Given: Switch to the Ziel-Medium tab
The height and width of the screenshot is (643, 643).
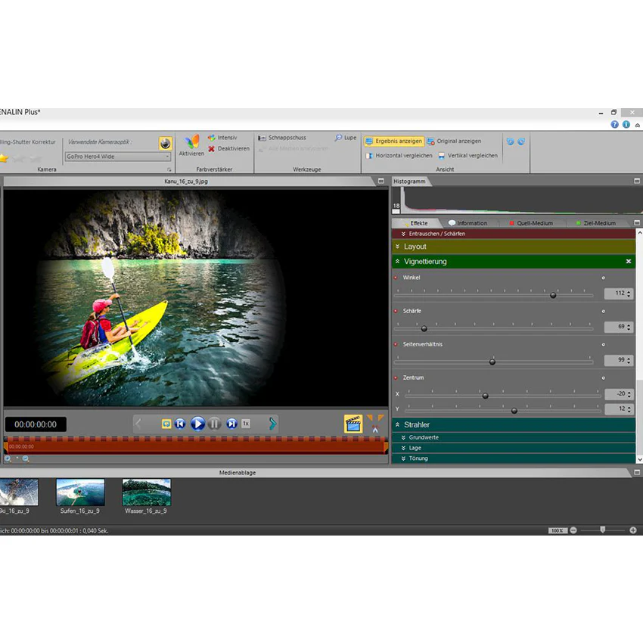Looking at the screenshot, I should [x=596, y=223].
